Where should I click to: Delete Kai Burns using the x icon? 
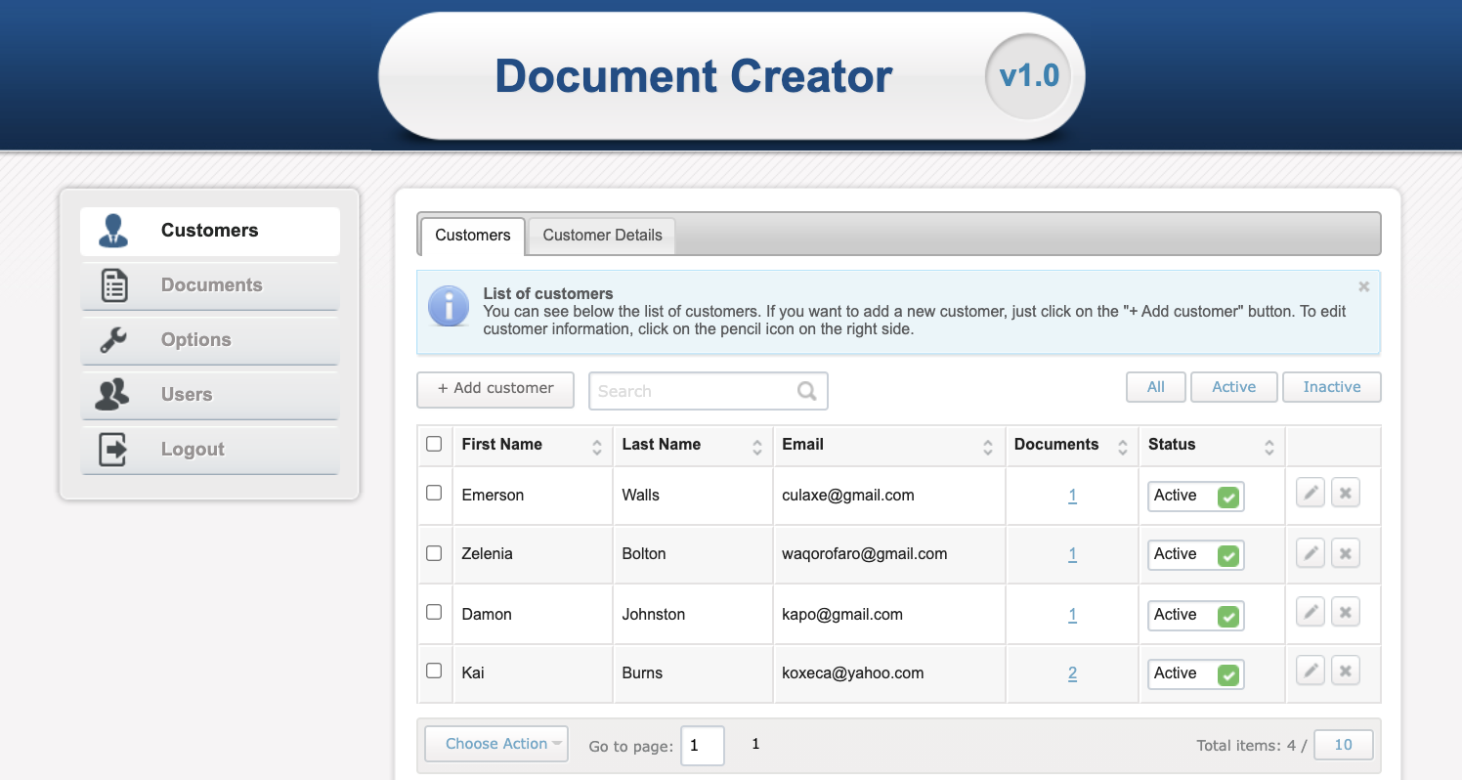pyautogui.click(x=1345, y=671)
